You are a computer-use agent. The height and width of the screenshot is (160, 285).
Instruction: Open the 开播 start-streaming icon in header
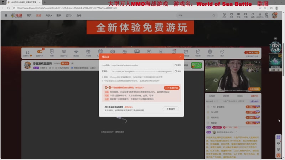[245, 15]
